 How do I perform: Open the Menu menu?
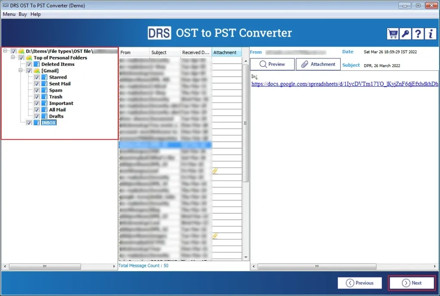point(9,14)
